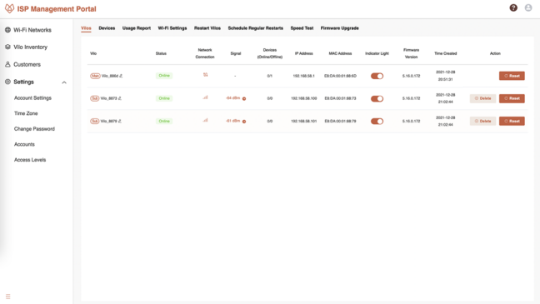
Task: Click the Sub badge on Vilo_8873 row
Action: coord(94,98)
